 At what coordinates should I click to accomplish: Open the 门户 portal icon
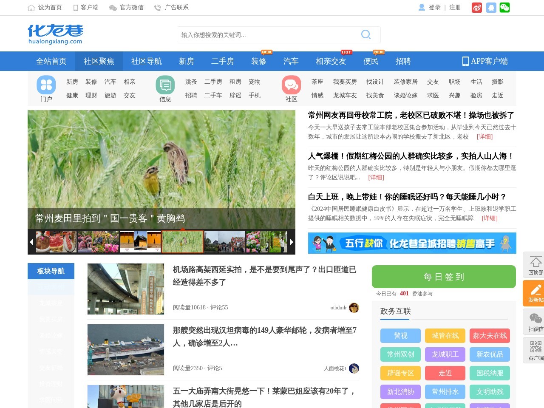click(46, 85)
